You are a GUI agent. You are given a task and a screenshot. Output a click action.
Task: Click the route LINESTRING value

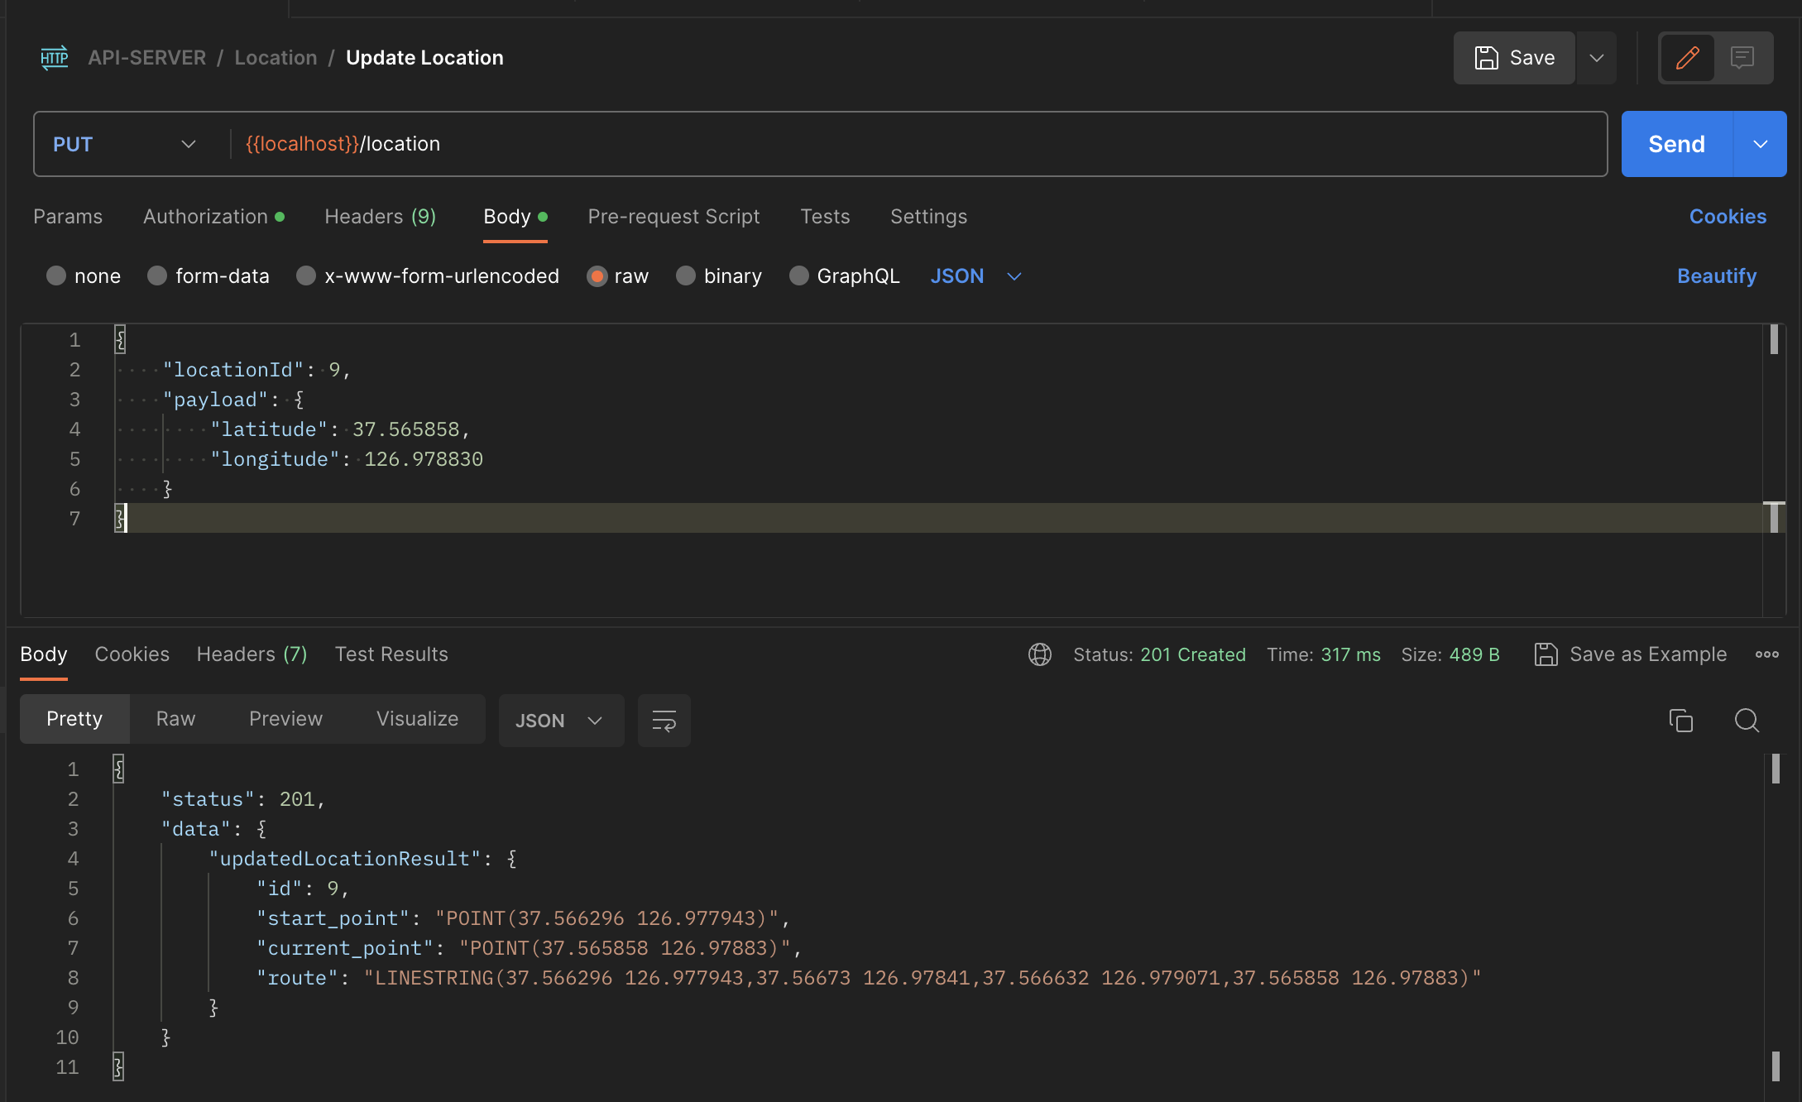[x=923, y=978]
